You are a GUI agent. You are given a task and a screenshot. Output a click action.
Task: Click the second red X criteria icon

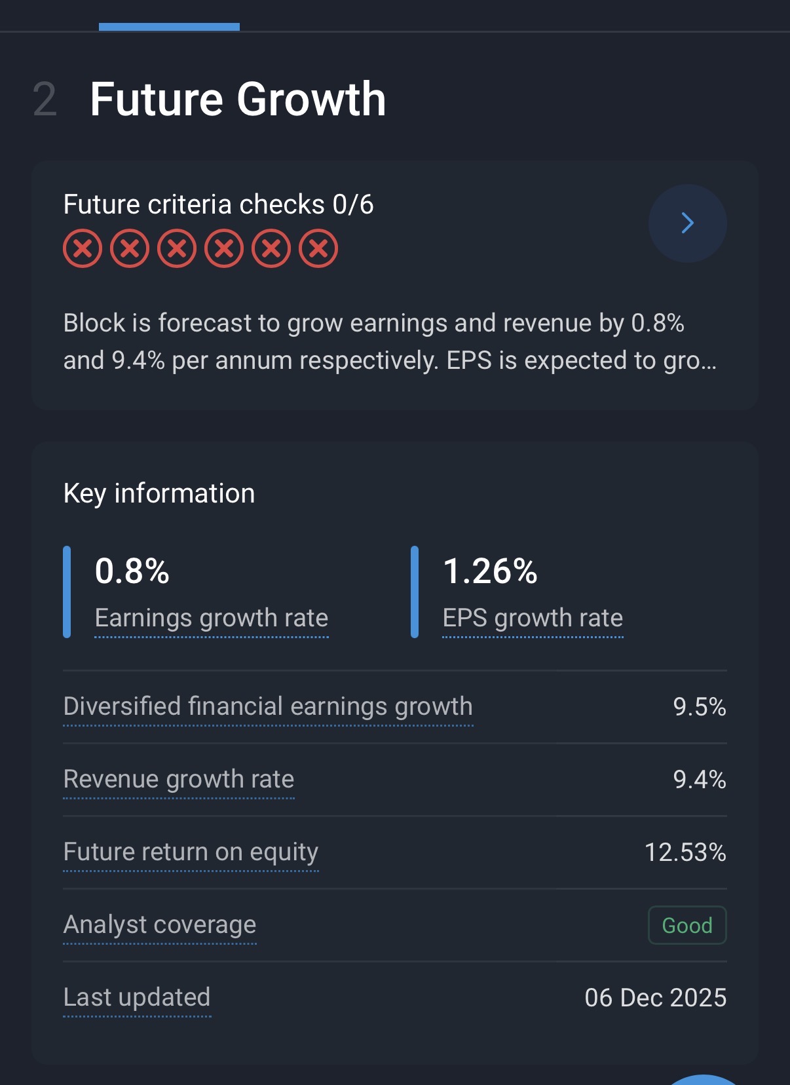click(x=130, y=249)
